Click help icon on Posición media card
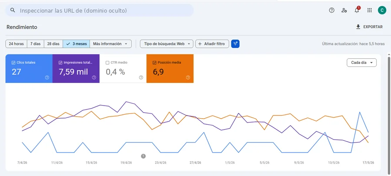This screenshot has height=176, width=391. pos(188,77)
